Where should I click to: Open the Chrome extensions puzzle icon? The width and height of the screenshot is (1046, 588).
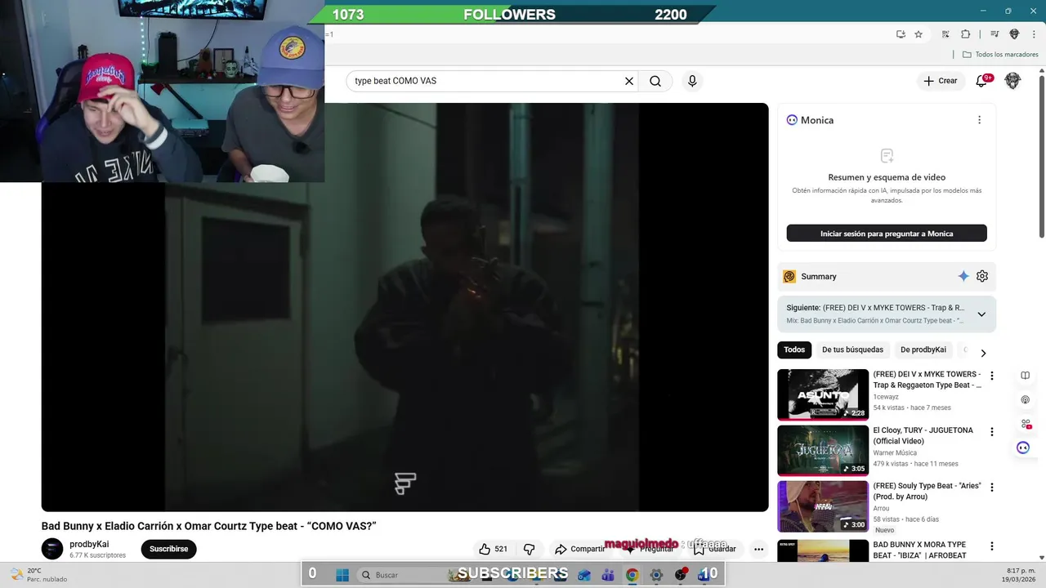click(x=965, y=34)
